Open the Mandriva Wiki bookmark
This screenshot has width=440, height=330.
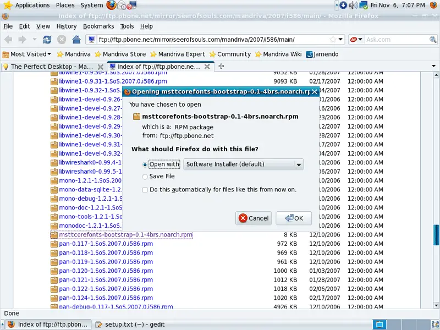point(278,54)
